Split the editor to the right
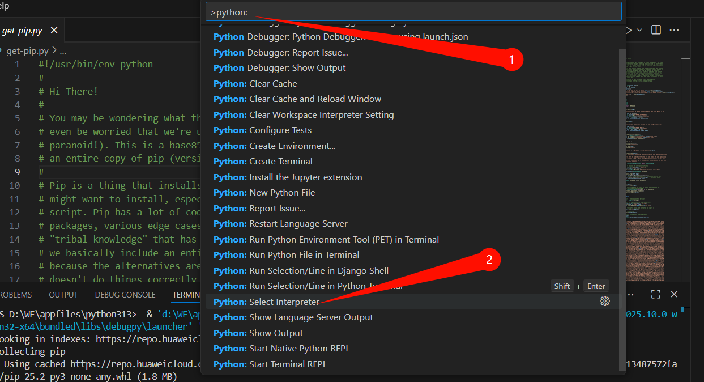 (x=656, y=29)
